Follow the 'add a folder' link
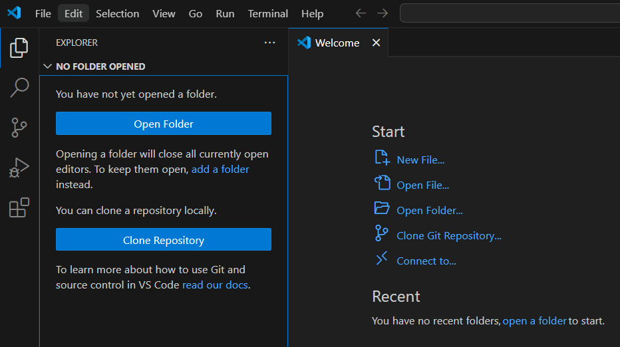620x347 pixels. coord(220,169)
